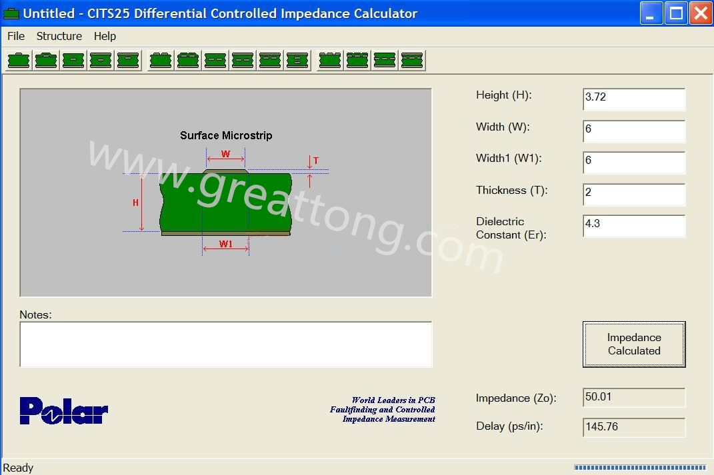The image size is (714, 475).
Task: Choose the Embedded Microstrip toolbar icon
Action: pos(73,61)
